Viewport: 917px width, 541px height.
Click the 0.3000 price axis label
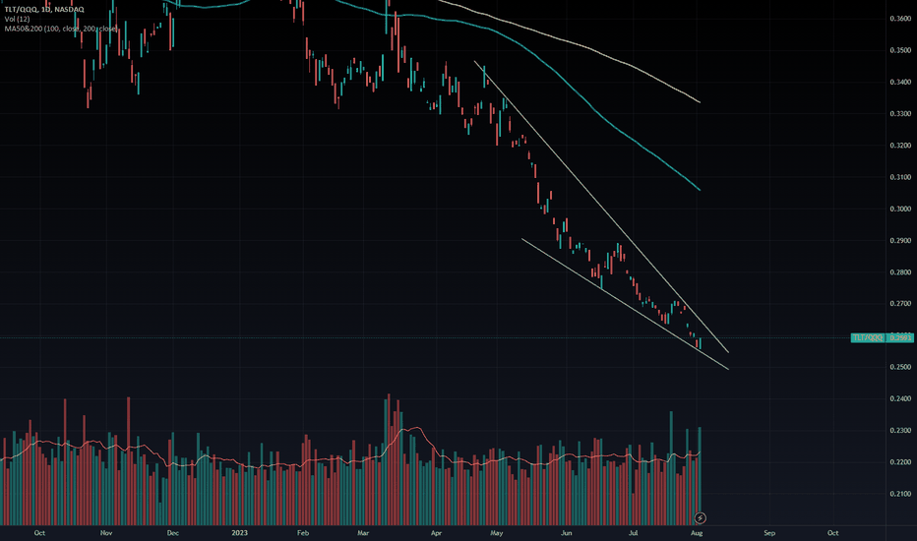[900, 209]
